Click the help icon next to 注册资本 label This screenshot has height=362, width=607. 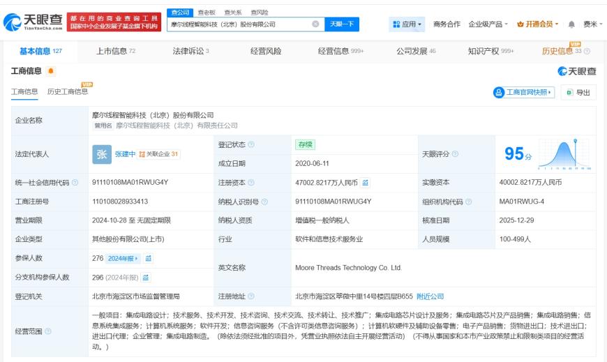(x=251, y=182)
